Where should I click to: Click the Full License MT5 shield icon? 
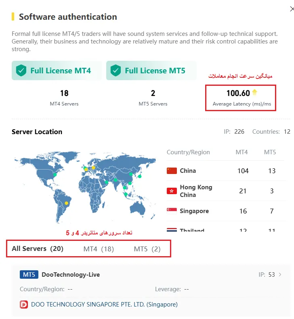pos(115,71)
